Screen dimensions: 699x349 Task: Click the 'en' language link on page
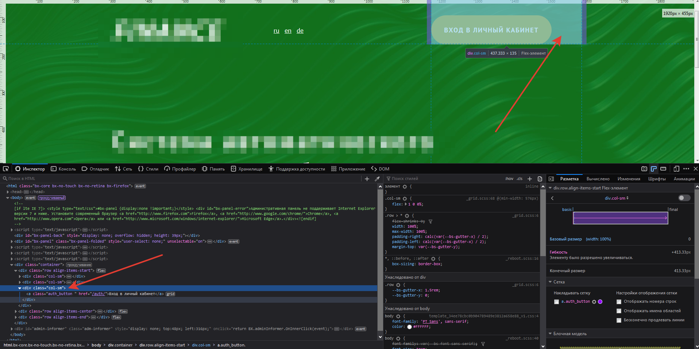(288, 31)
